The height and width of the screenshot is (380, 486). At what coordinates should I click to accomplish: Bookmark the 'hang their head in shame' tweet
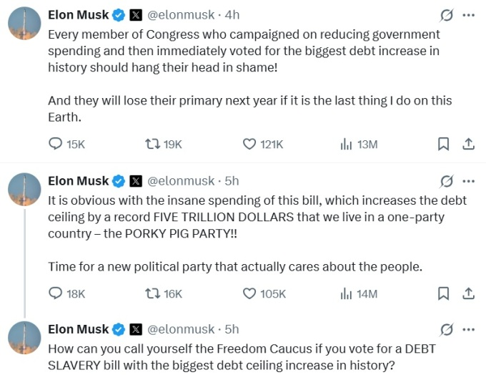coord(443,144)
